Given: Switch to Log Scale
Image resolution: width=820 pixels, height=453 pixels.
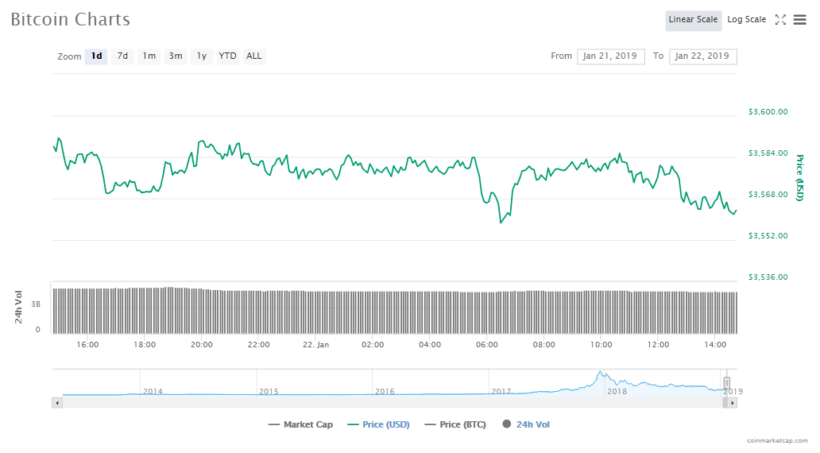Looking at the screenshot, I should 746,20.
